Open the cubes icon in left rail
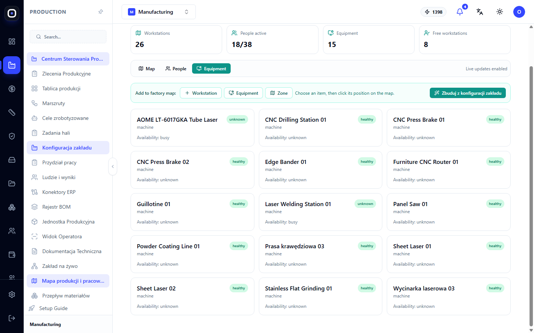The image size is (534, 333). [12, 207]
